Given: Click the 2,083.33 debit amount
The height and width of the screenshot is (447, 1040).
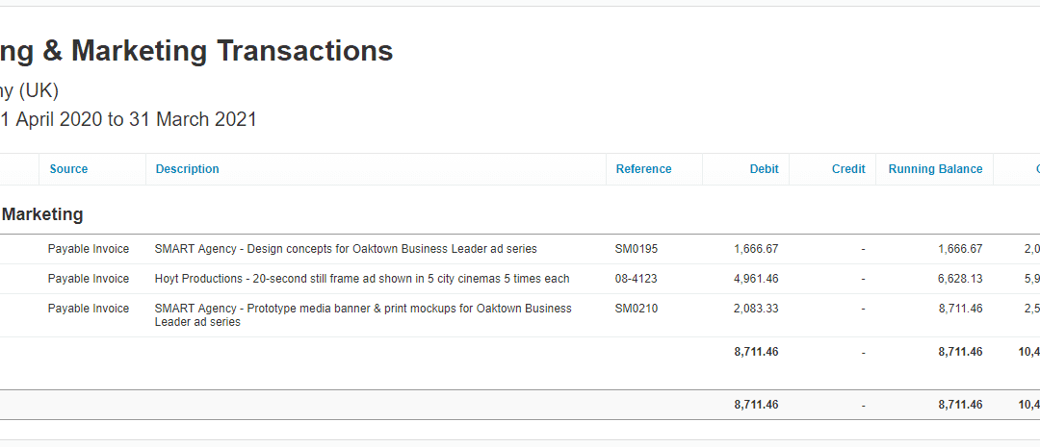Looking at the screenshot, I should 756,309.
